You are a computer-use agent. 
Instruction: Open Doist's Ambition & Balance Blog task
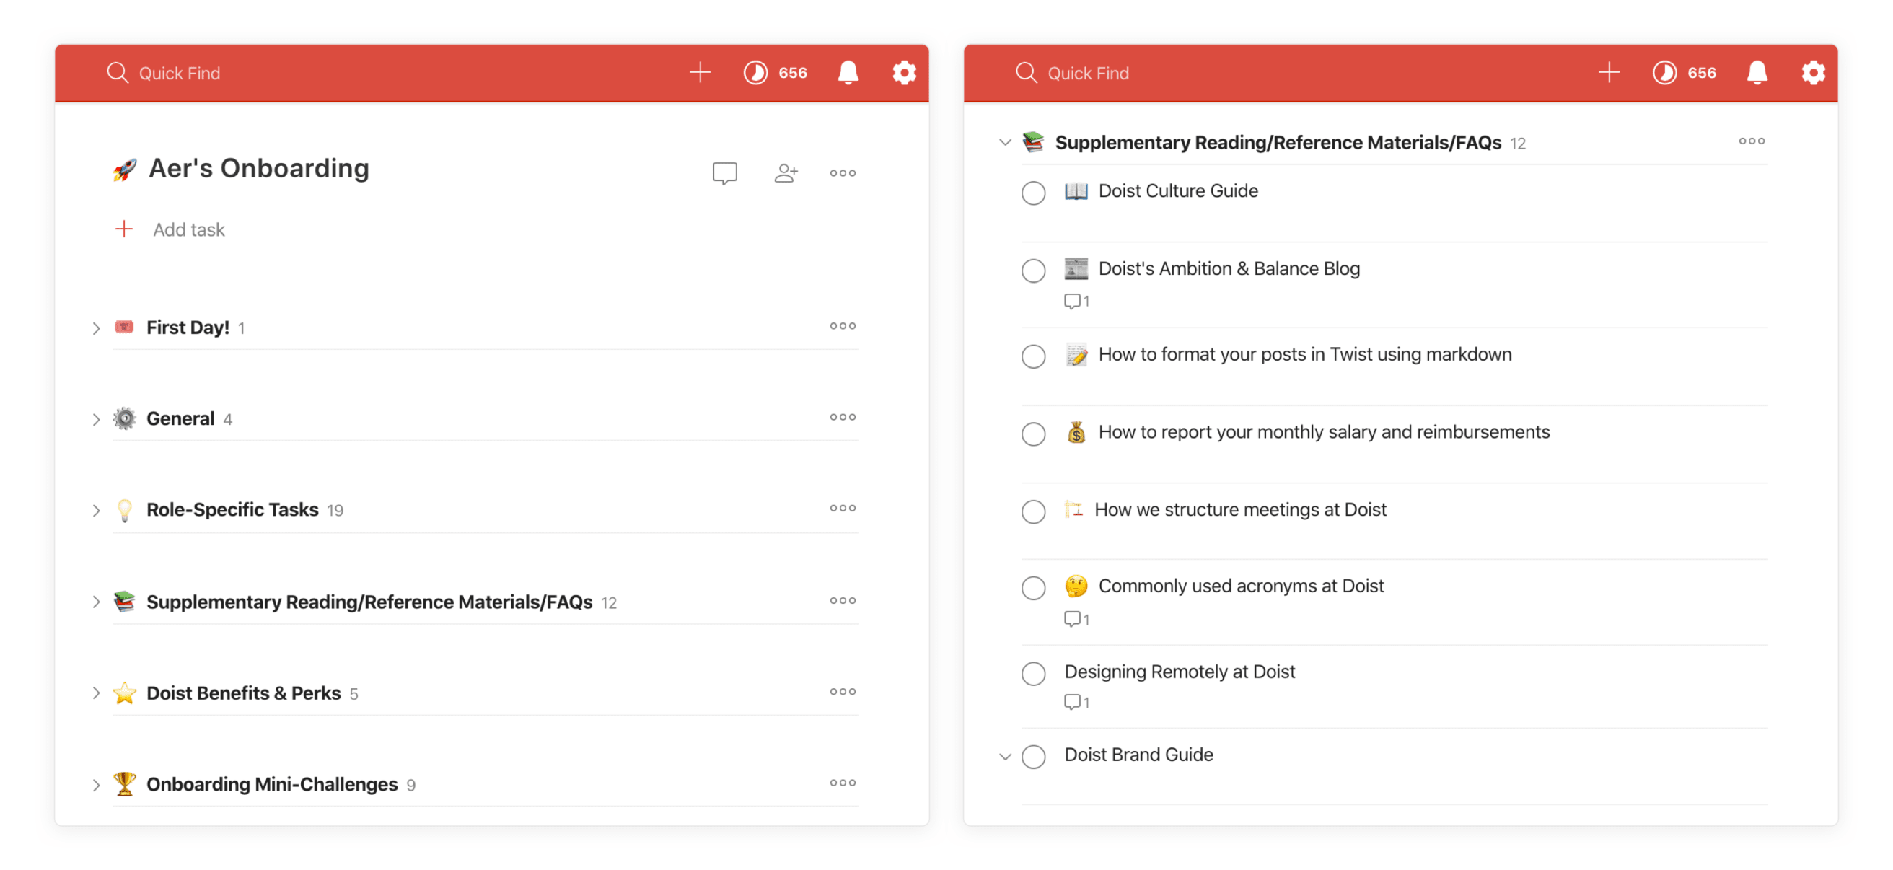click(x=1228, y=268)
